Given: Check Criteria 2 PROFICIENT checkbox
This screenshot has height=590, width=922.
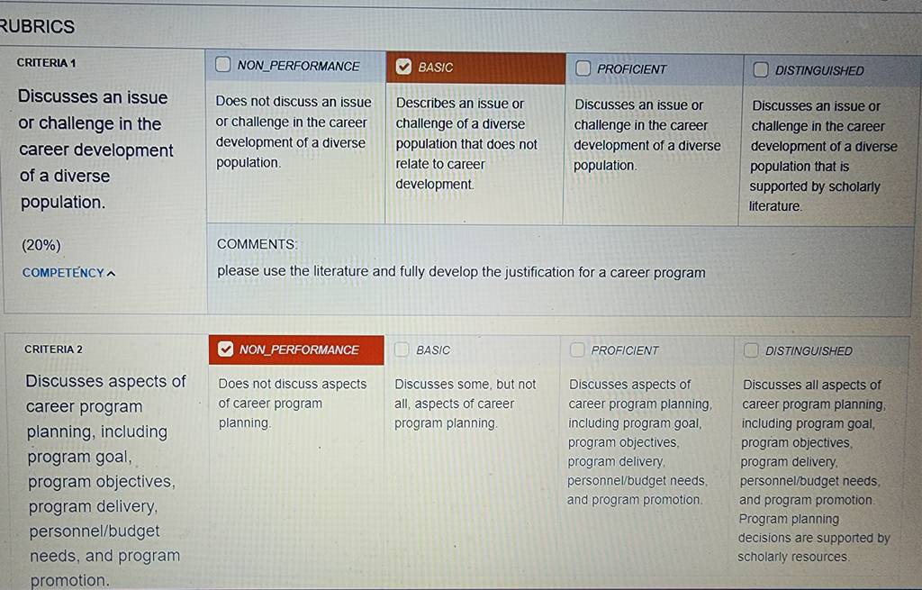Looking at the screenshot, I should (x=577, y=350).
